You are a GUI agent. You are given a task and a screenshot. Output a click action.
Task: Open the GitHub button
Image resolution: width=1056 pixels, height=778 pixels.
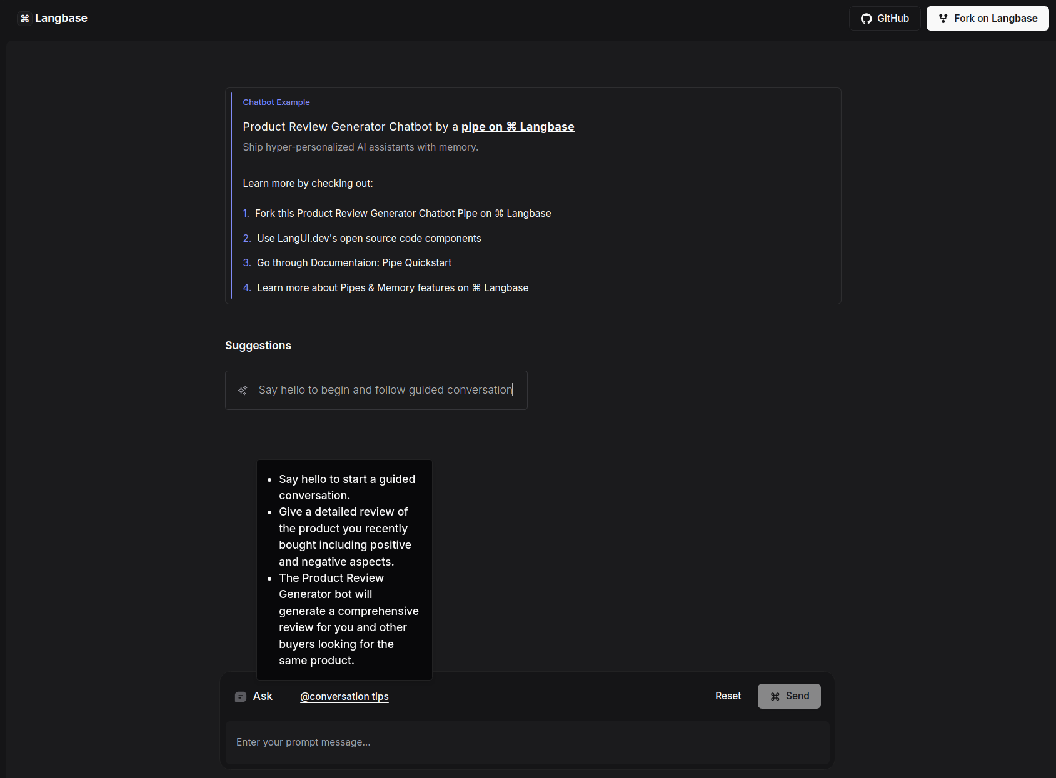[885, 19]
